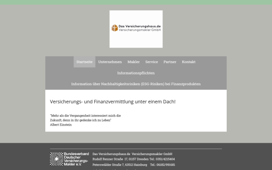Open the Partner page
This screenshot has width=272, height=170.
pyautogui.click(x=170, y=62)
